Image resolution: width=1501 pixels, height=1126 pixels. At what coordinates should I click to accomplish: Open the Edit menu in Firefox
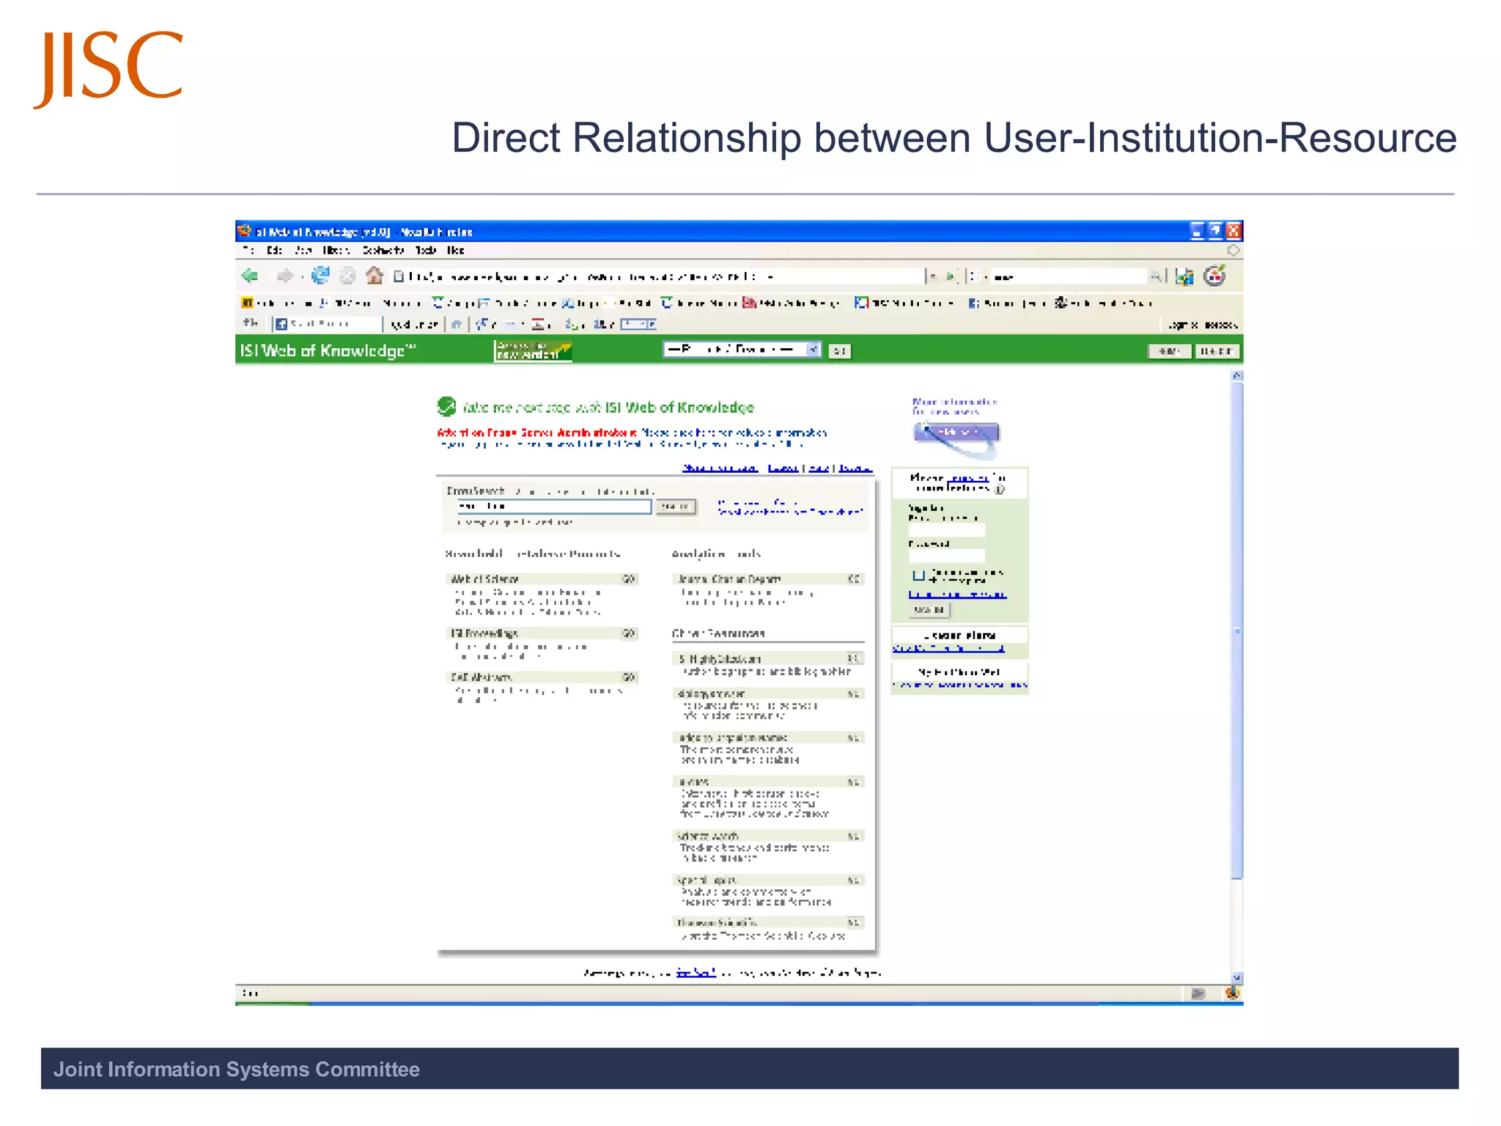tap(274, 250)
